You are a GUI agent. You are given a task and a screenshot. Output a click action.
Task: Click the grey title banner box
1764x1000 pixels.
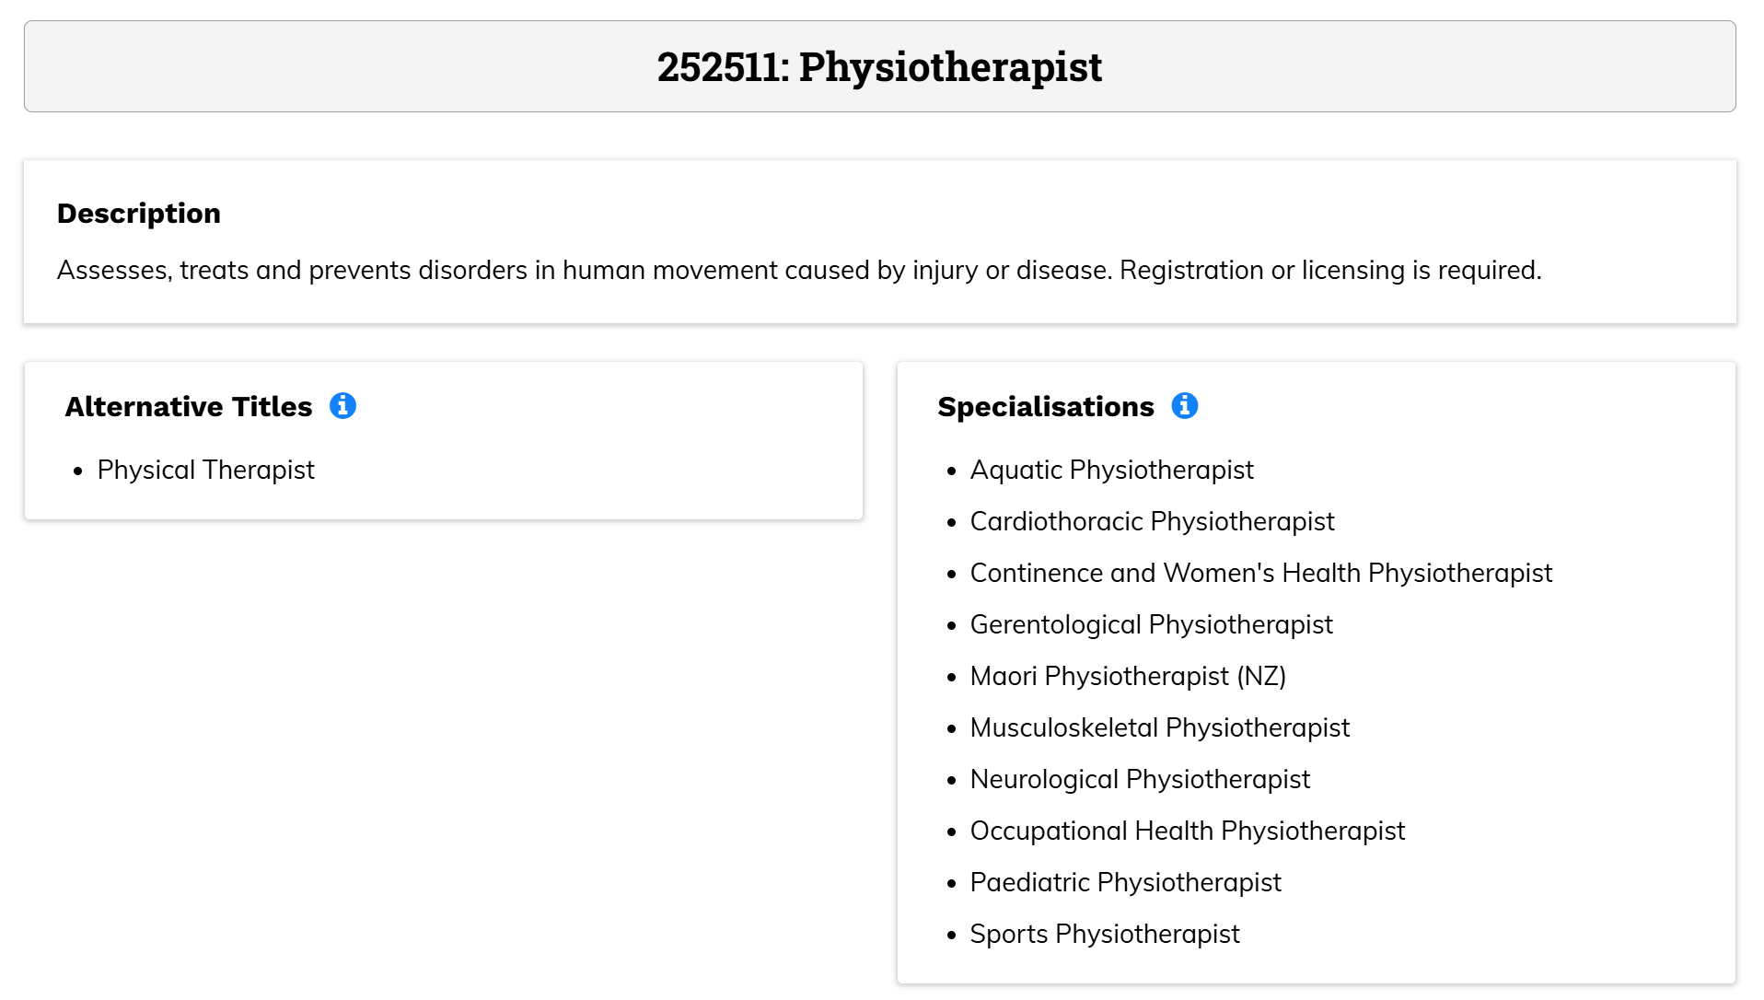click(880, 66)
